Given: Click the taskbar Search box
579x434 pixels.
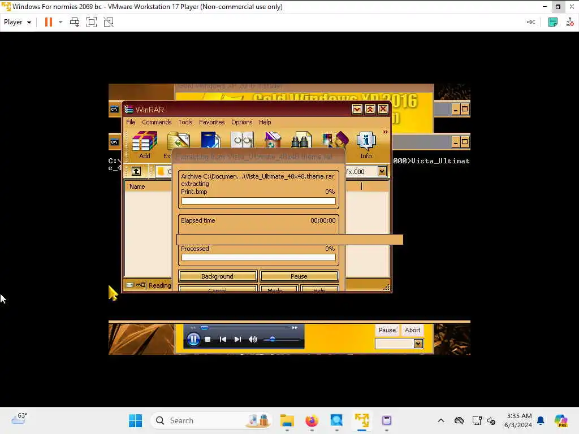Looking at the screenshot, I should click(x=210, y=420).
